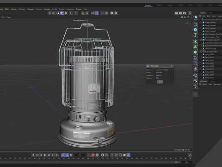Toggle the highlighted shading mode toolbar icon
222x167 pixels.
pos(62,13)
